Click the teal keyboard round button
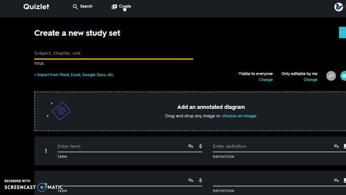 (343, 76)
